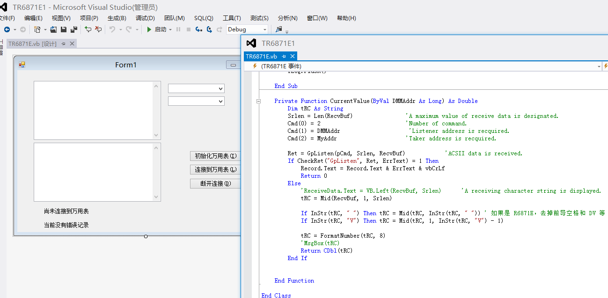This screenshot has width=608, height=298.
Task: Click the find in files toolbar icon
Action: [x=279, y=29]
